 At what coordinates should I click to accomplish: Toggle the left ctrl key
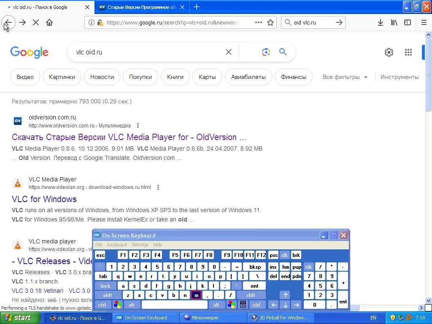102,305
